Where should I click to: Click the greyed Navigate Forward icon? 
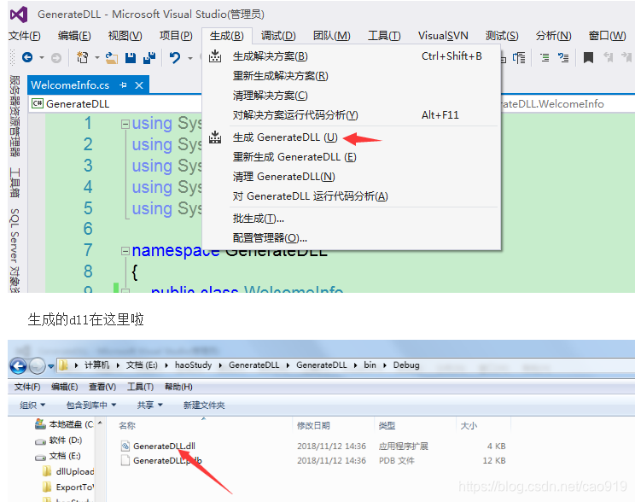click(56, 58)
